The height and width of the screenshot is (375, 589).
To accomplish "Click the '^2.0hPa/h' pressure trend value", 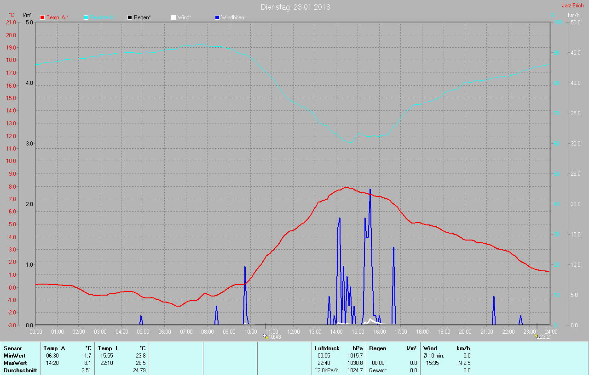I will [x=327, y=370].
